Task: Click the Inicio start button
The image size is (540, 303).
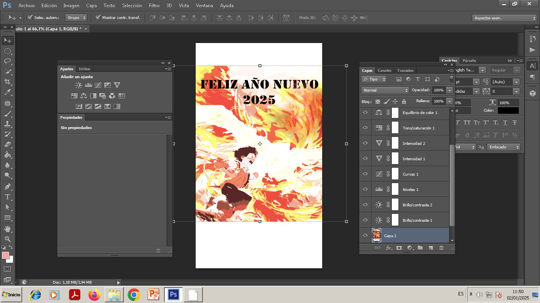Action: [11, 295]
